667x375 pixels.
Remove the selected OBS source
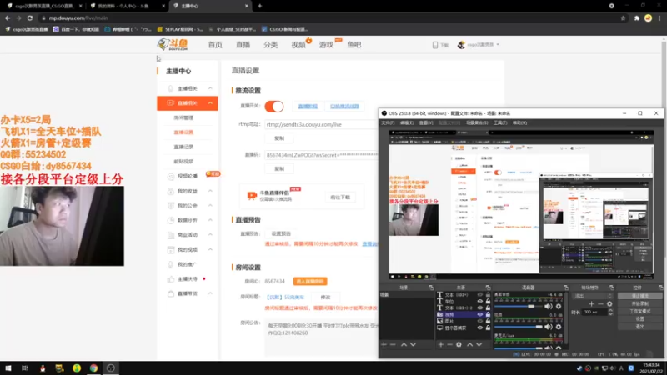449,344
